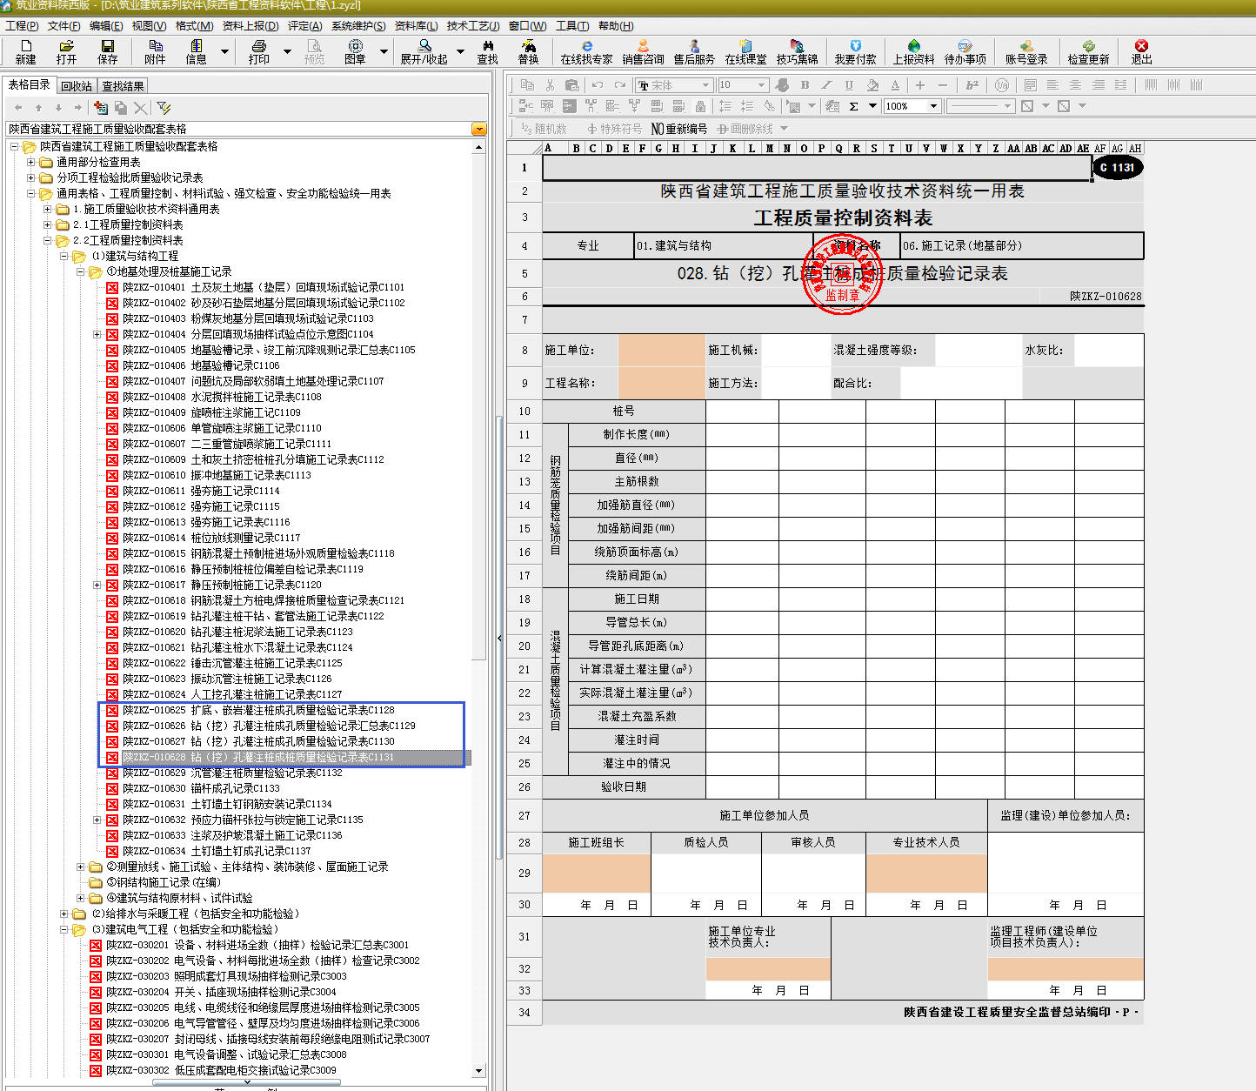Screen dimensions: 1256x1091
Task: Click the 图章 stamp icon
Action: pos(355,51)
